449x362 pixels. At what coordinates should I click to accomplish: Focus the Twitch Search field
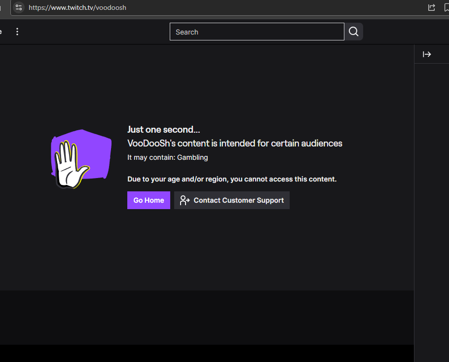coord(257,32)
